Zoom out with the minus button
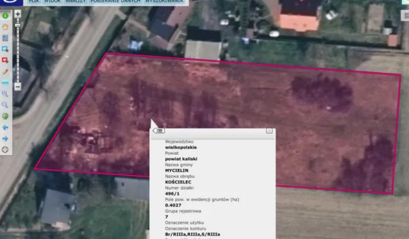409x239 pixels. tap(18, 86)
